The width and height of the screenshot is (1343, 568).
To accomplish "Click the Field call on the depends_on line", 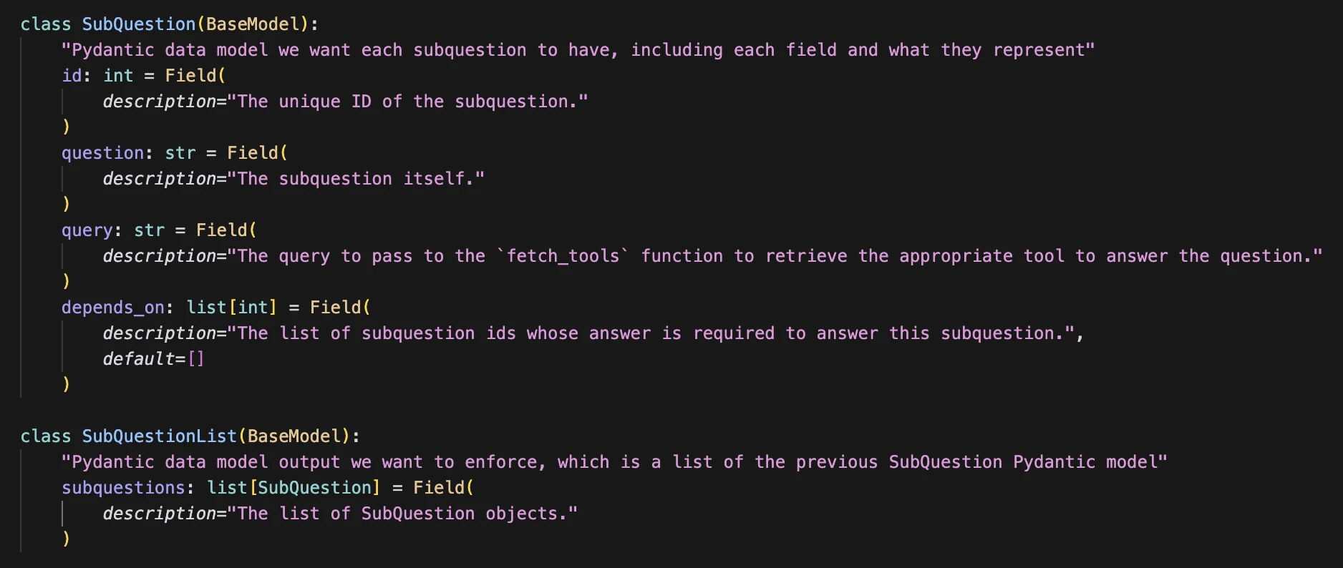I will tap(336, 308).
